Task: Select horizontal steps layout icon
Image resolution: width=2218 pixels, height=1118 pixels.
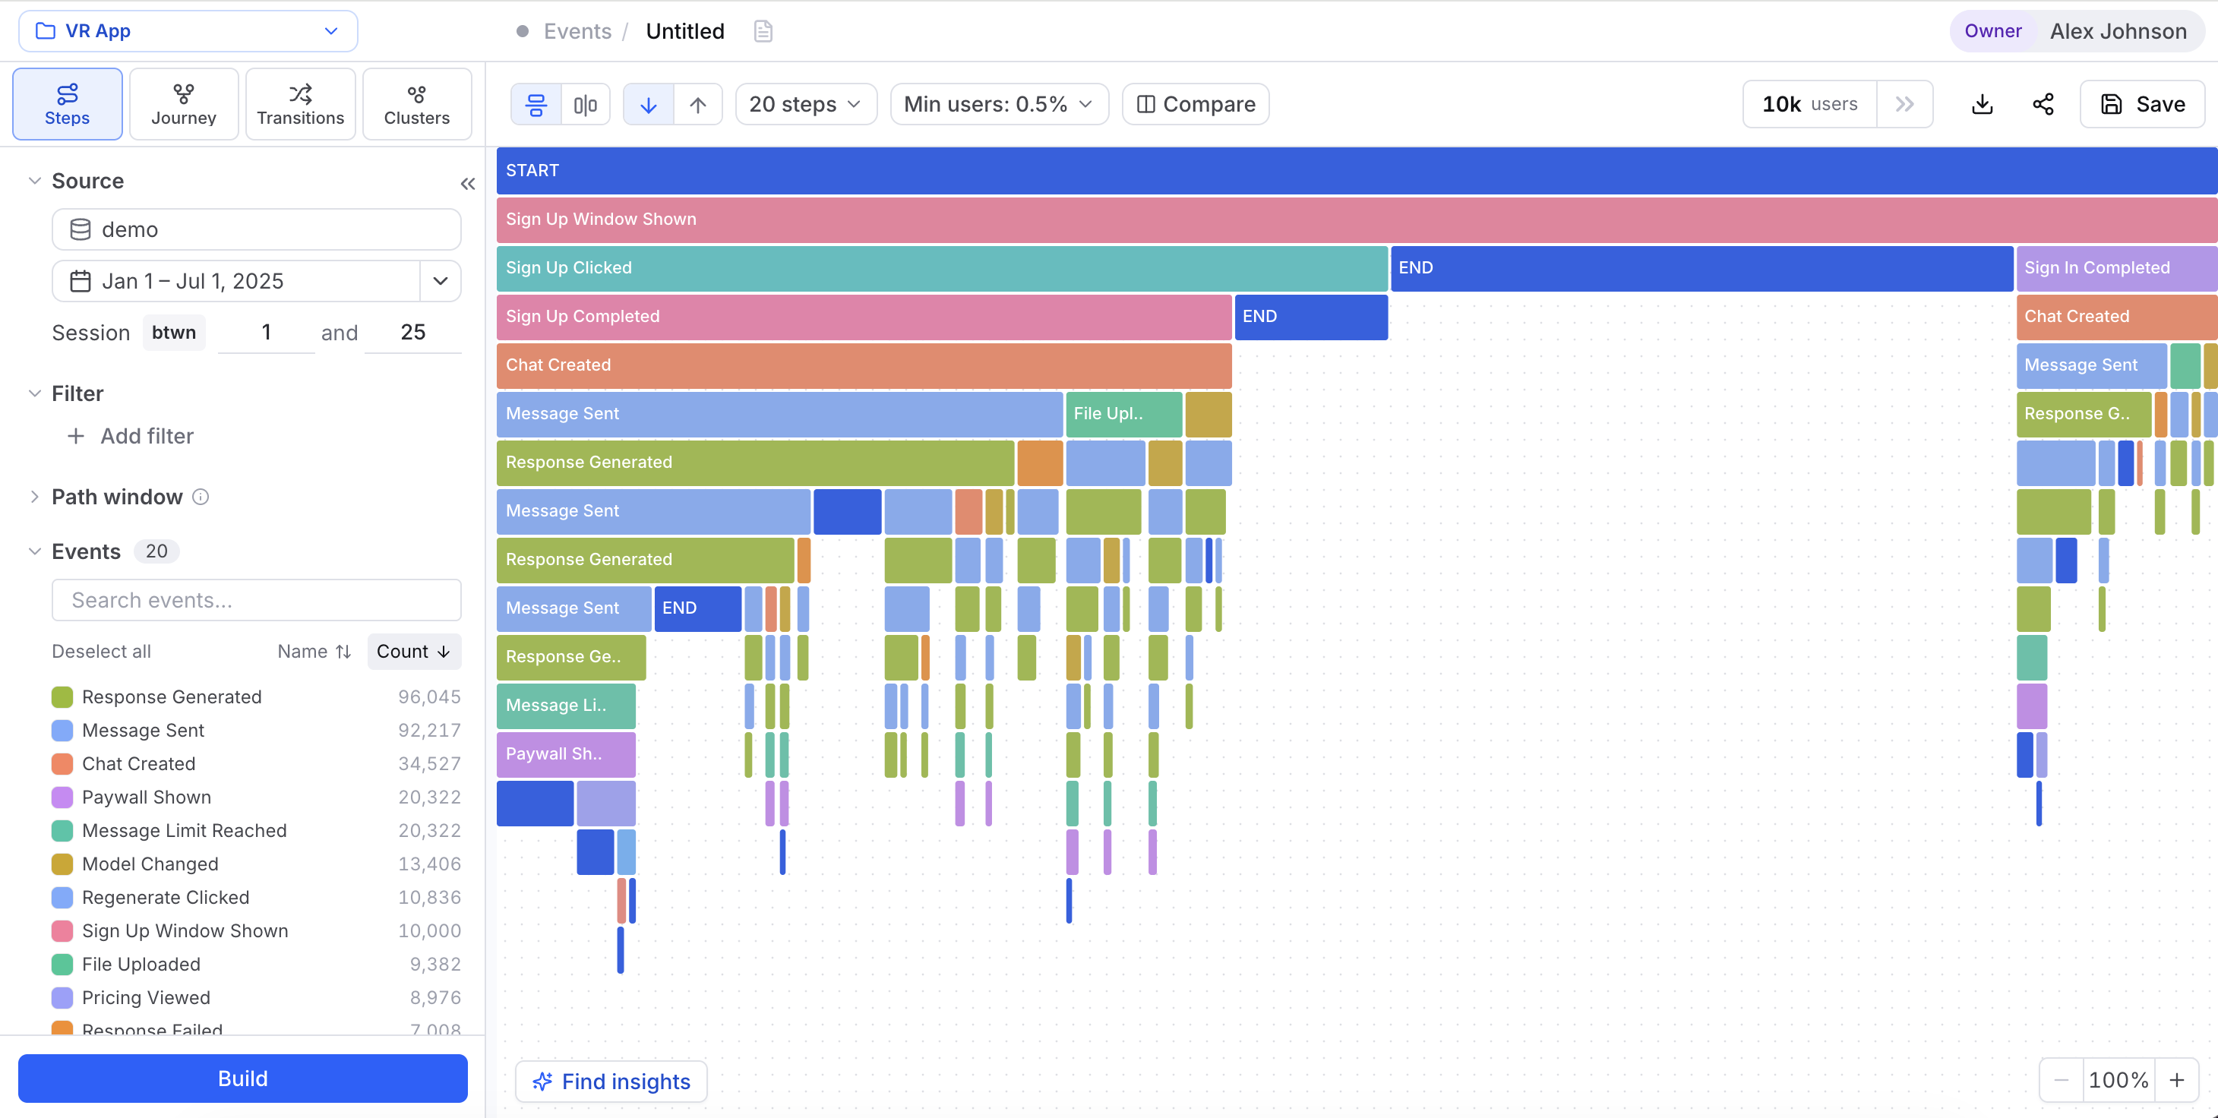Action: pyautogui.click(x=536, y=104)
